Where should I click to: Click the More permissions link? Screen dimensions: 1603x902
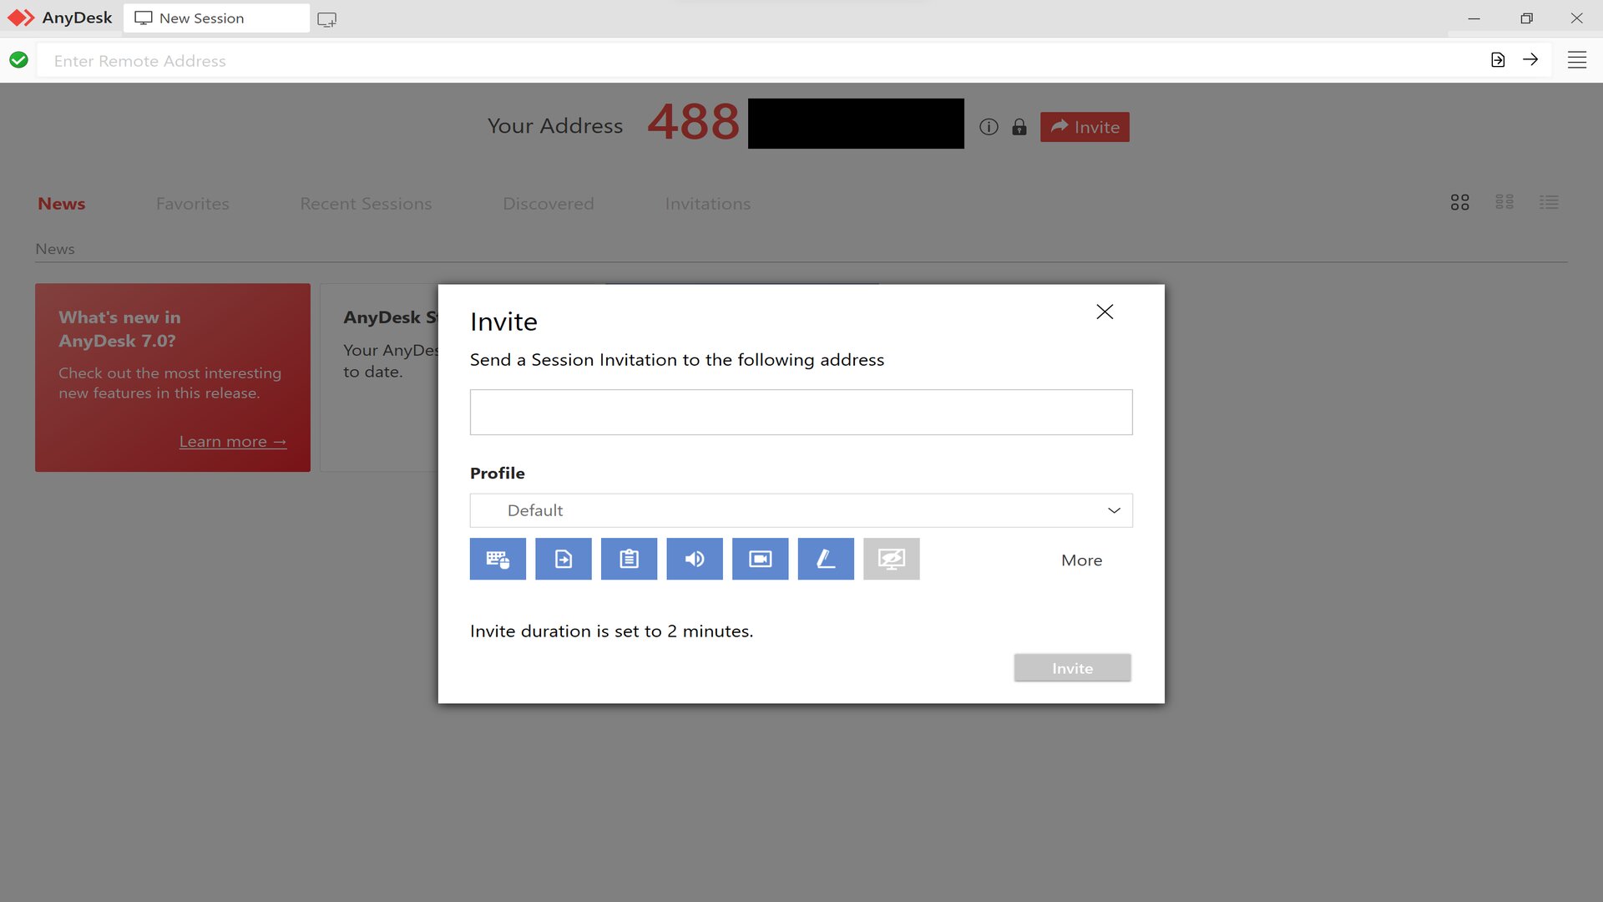[1081, 560]
